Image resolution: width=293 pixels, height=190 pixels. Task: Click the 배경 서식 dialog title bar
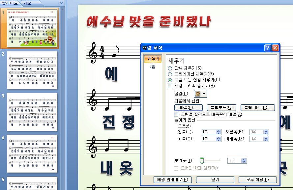[x=203, y=48]
